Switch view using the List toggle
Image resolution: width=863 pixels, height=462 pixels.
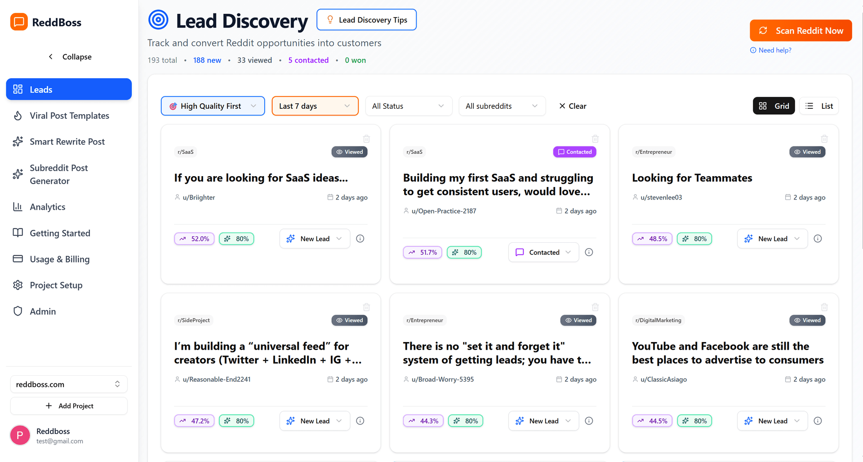tap(819, 106)
